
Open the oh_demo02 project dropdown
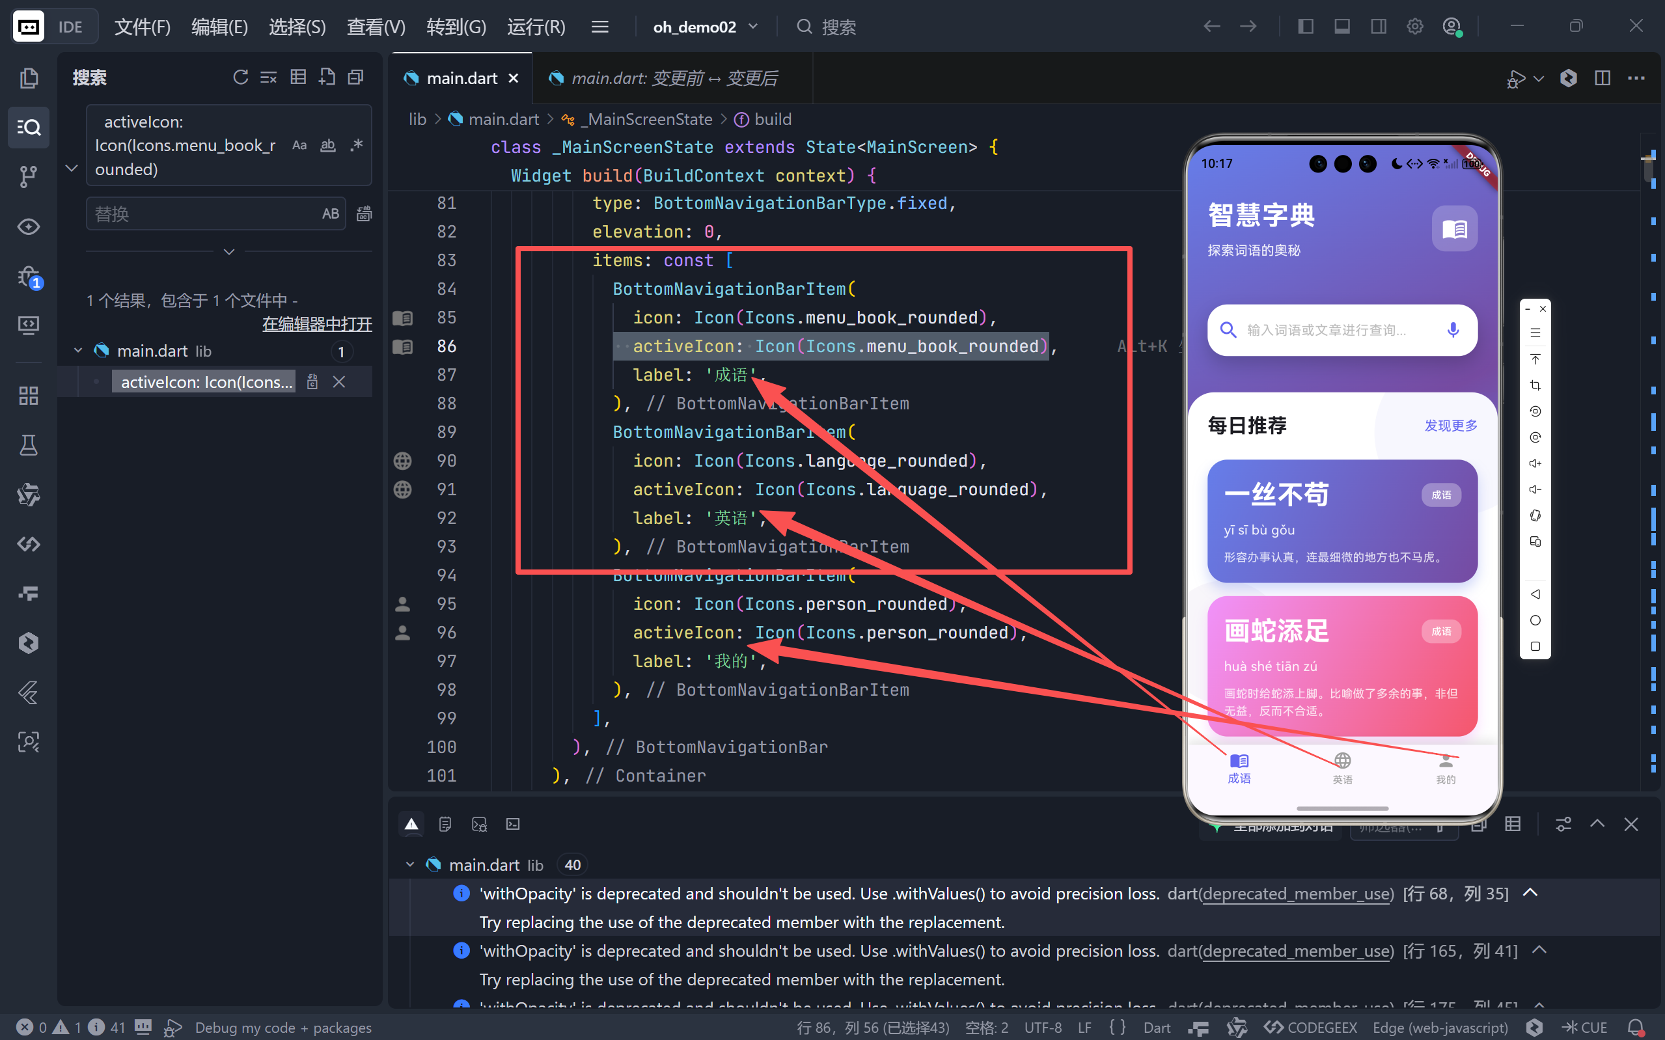(x=705, y=27)
